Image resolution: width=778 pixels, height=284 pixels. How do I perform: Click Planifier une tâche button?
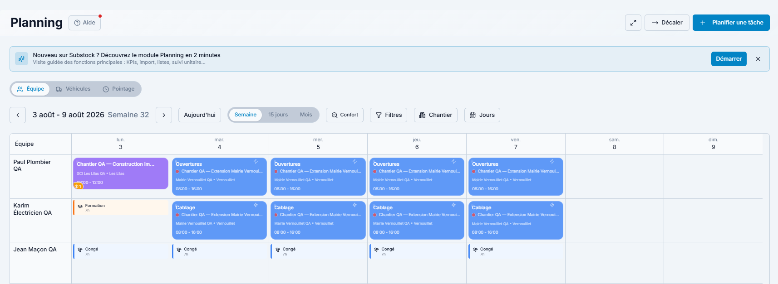[x=731, y=23]
